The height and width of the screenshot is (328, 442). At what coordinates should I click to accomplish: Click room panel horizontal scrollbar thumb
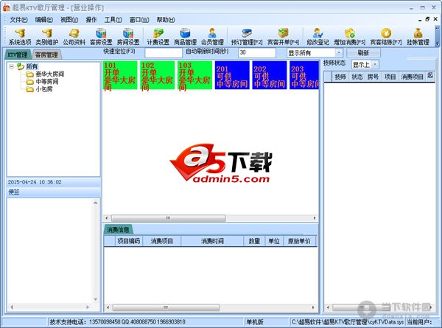click(168, 218)
